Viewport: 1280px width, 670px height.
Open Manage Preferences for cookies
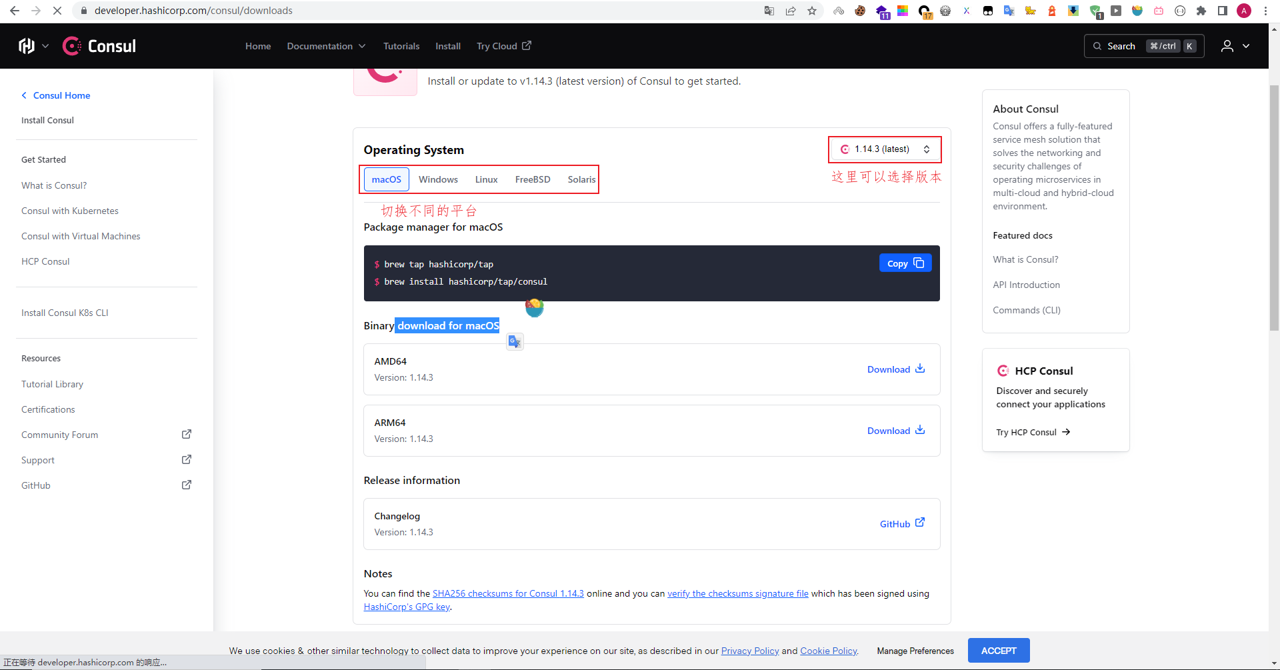(x=915, y=651)
